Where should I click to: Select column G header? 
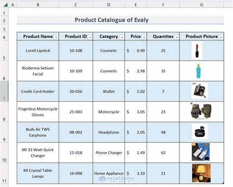point(202,5)
